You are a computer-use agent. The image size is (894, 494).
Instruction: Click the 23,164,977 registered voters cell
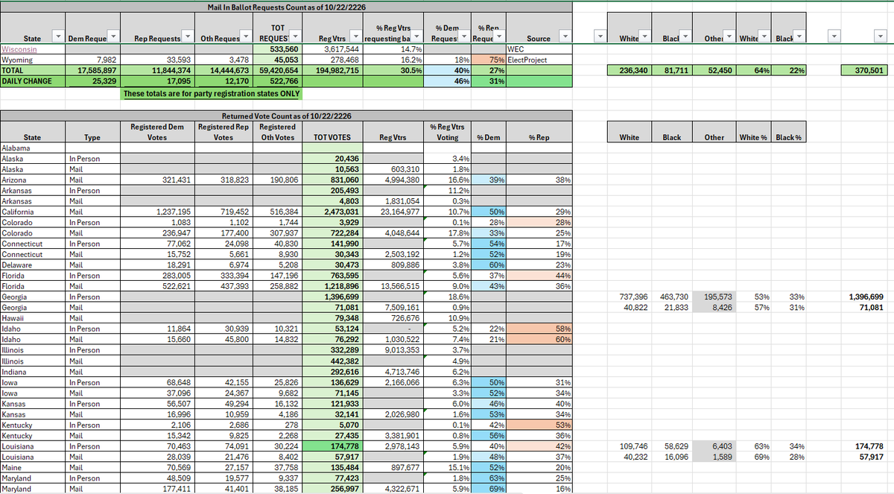392,212
